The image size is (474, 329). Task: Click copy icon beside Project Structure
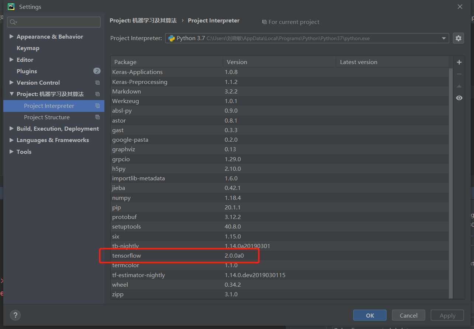97,117
